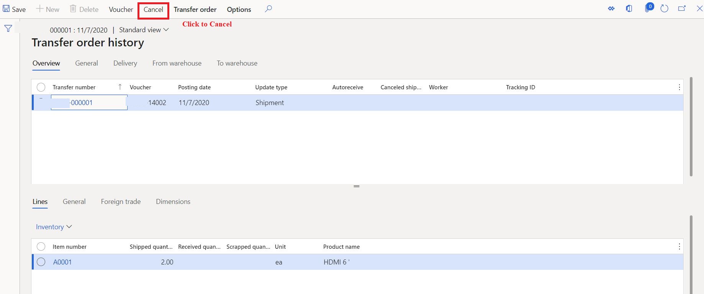
Task: Click the posting date 11/7/2020 cell
Action: click(194, 103)
